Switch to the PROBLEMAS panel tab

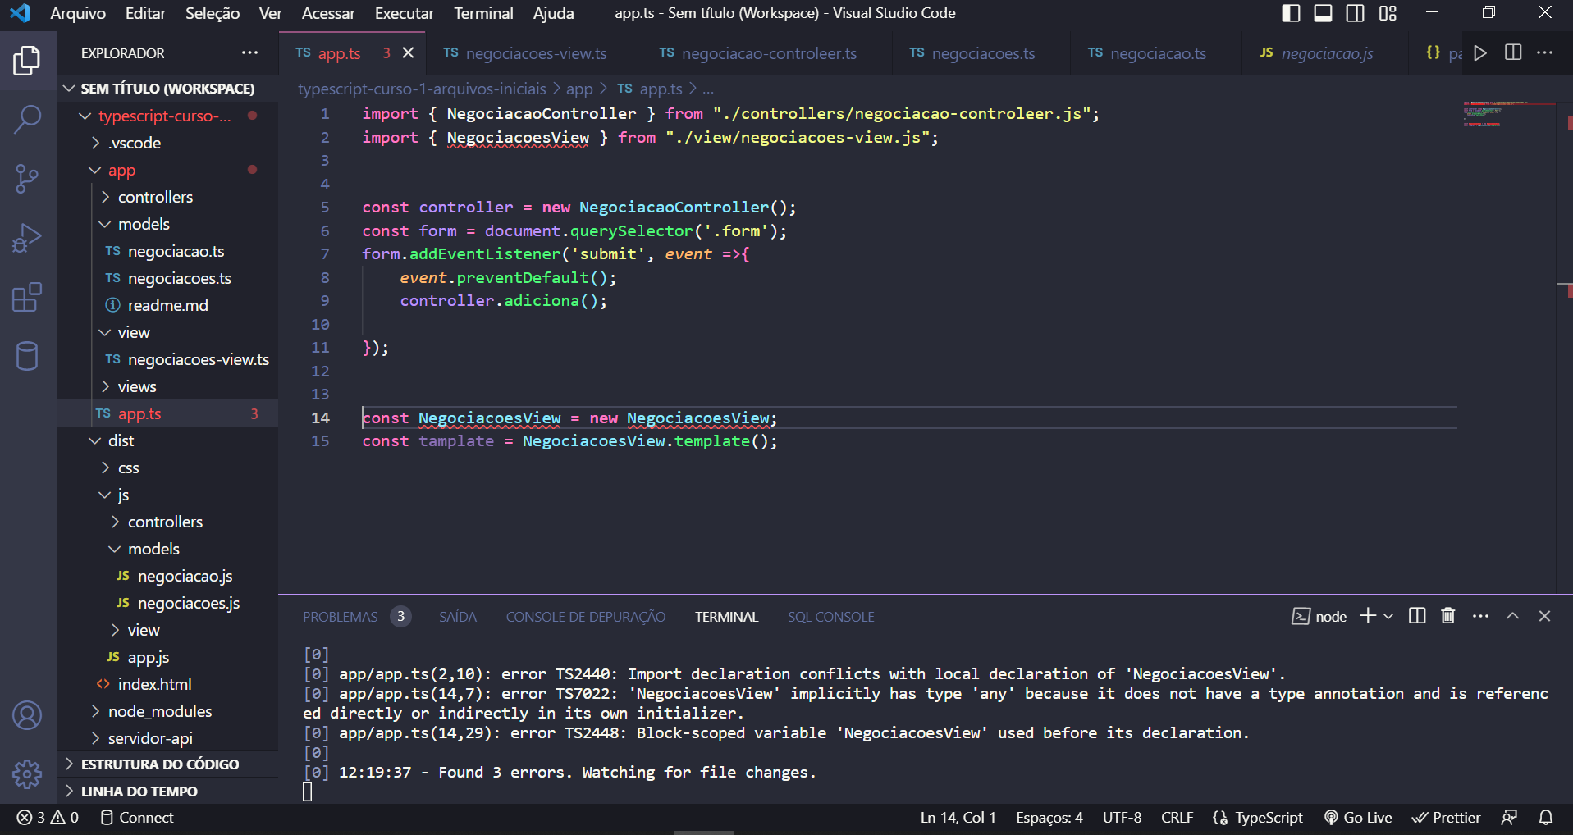(355, 617)
